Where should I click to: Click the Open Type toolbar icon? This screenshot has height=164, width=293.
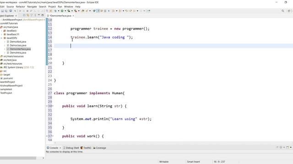coord(83,11)
